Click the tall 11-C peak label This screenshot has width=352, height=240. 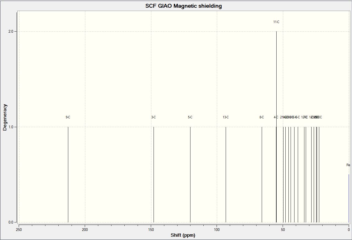pyautogui.click(x=276, y=22)
